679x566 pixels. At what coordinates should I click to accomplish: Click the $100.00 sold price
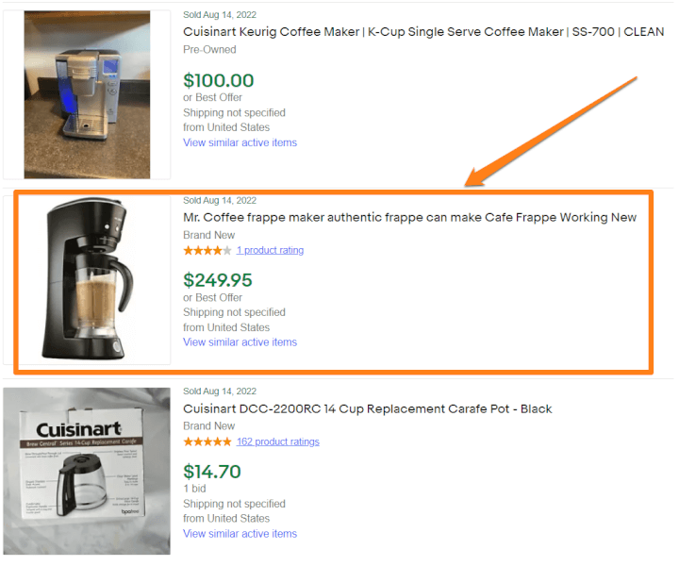pos(218,81)
